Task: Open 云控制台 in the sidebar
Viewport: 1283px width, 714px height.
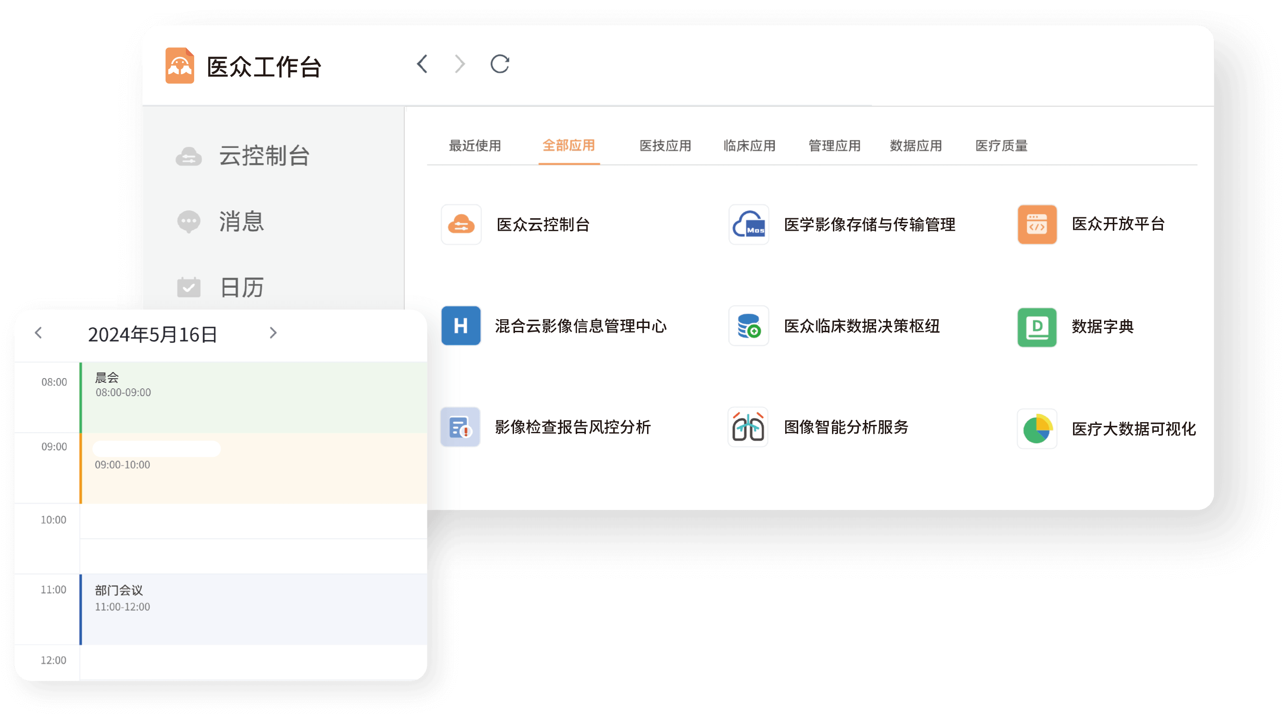Action: coord(264,156)
